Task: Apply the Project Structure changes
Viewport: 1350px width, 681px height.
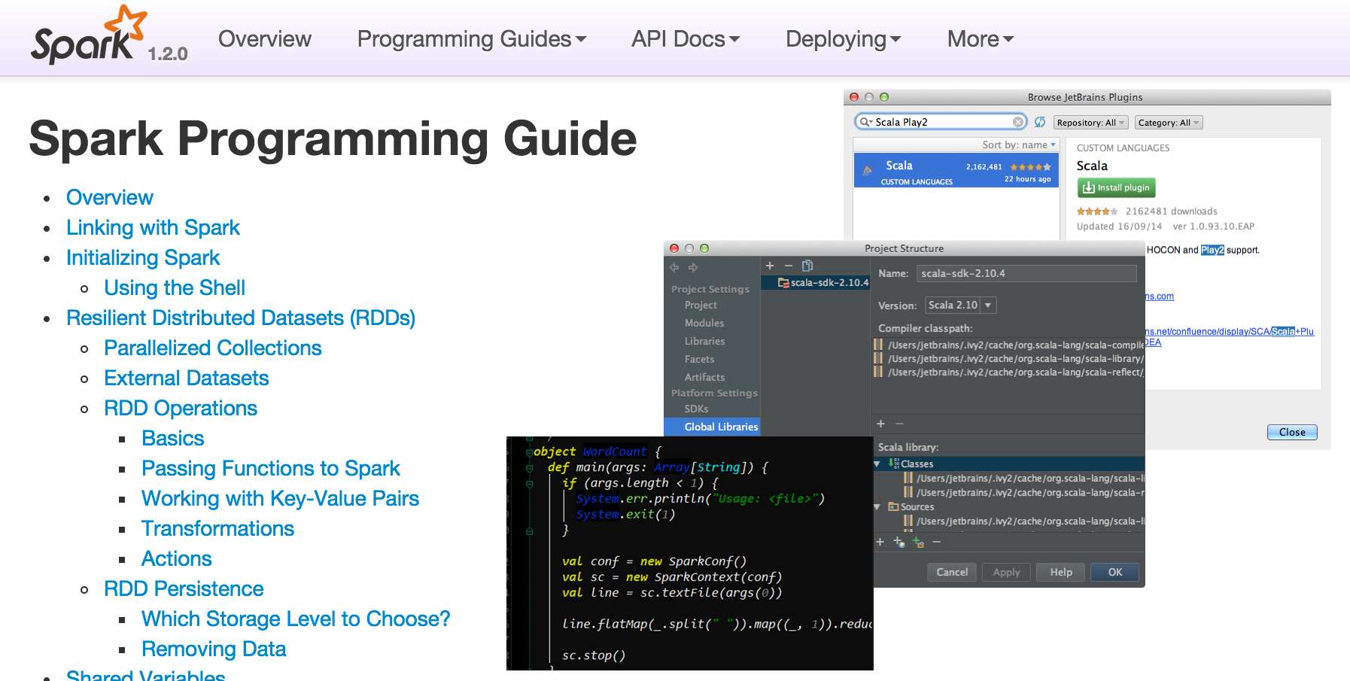Action: (x=1005, y=572)
